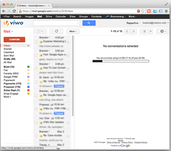This screenshot has height=151, width=171.
Task: Go to newer messages with left chevron
Action: [x=127, y=31]
